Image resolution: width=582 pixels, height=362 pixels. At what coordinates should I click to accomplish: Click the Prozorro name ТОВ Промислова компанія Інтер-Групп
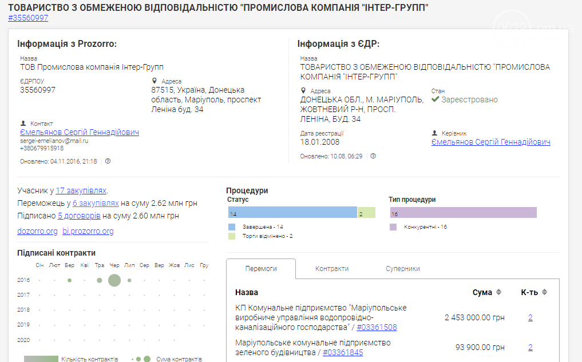pos(92,67)
